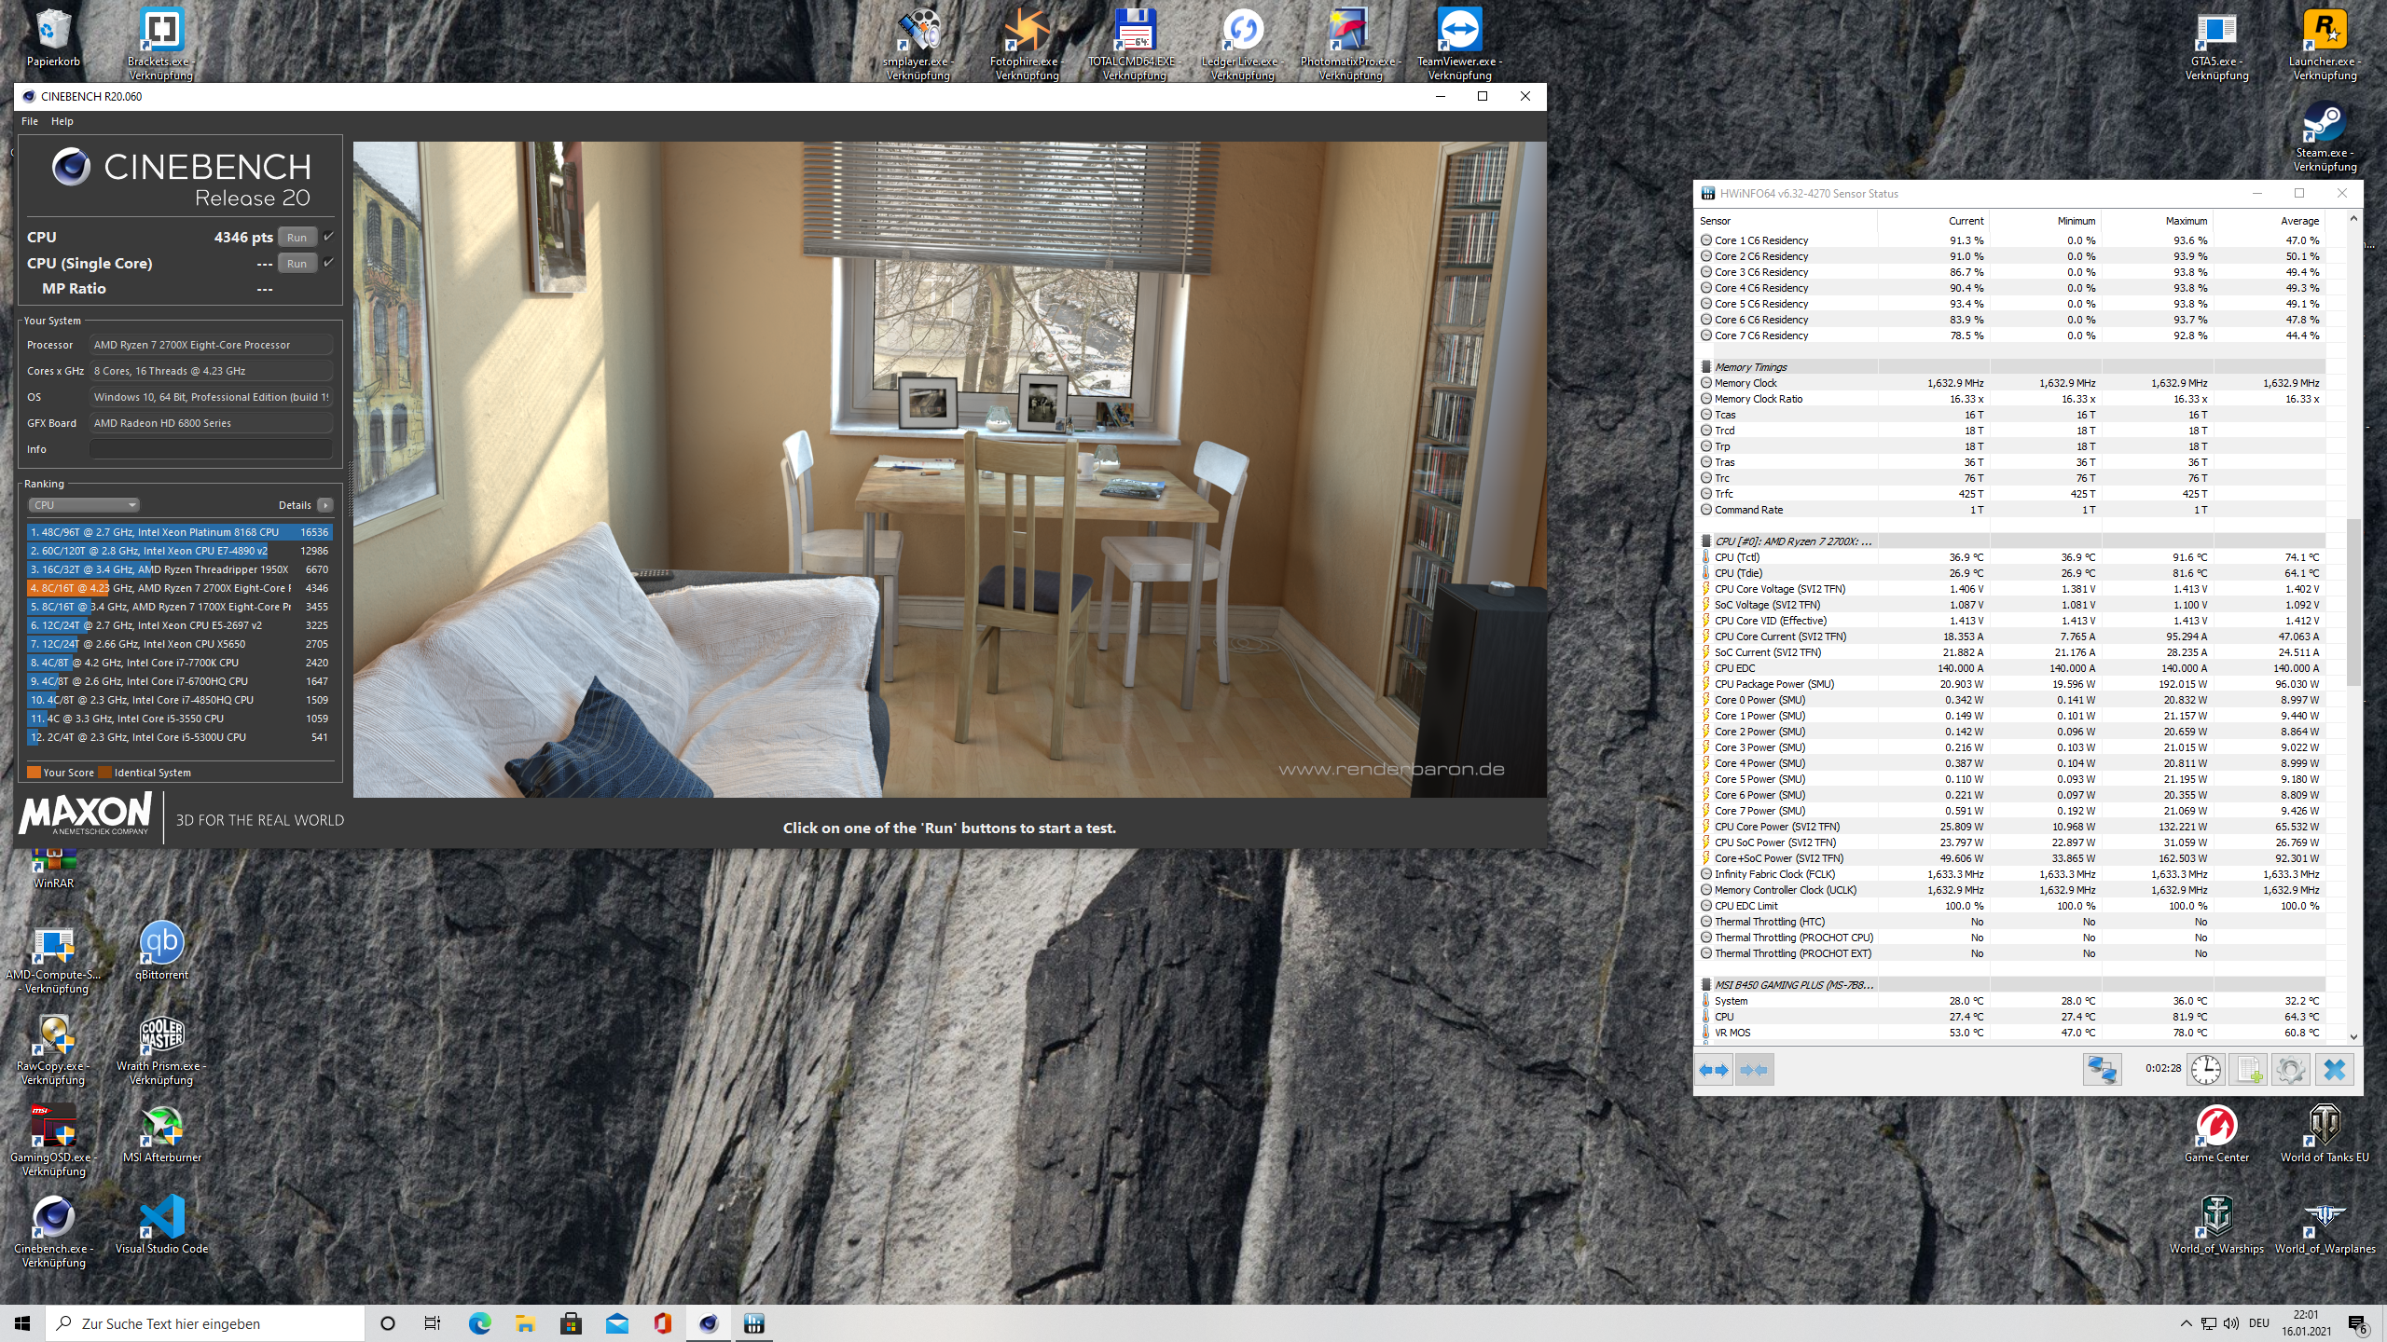Select the Processor field in Your System
Screen dimensions: 2387x1342
click(x=211, y=345)
